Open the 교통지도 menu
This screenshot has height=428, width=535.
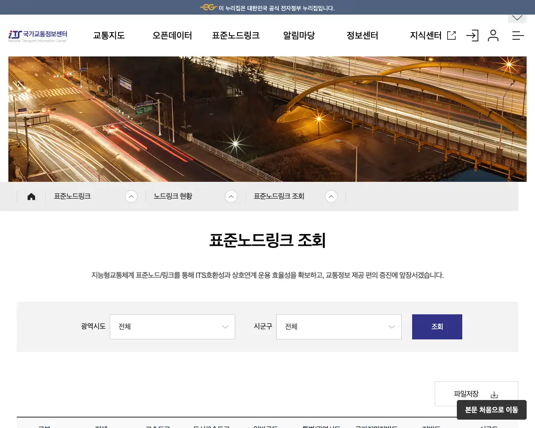[x=108, y=36]
